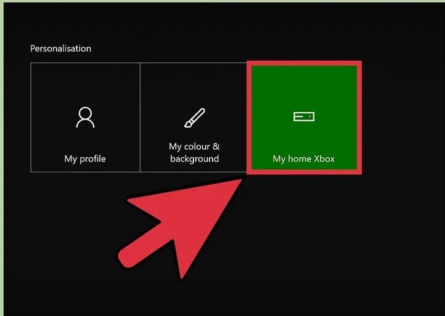Screen dimensions: 445x316
Task: Click the Personalisation heading text
Action: tap(61, 49)
